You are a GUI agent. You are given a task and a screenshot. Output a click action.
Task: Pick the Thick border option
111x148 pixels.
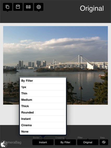pos(43,106)
